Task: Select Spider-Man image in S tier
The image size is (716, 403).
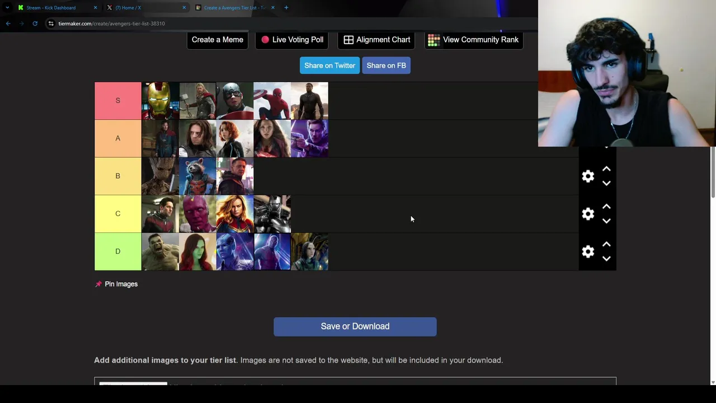Action: [x=272, y=101]
